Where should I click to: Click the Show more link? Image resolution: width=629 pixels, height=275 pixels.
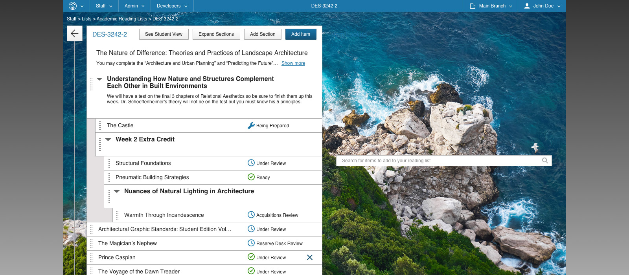click(x=293, y=63)
